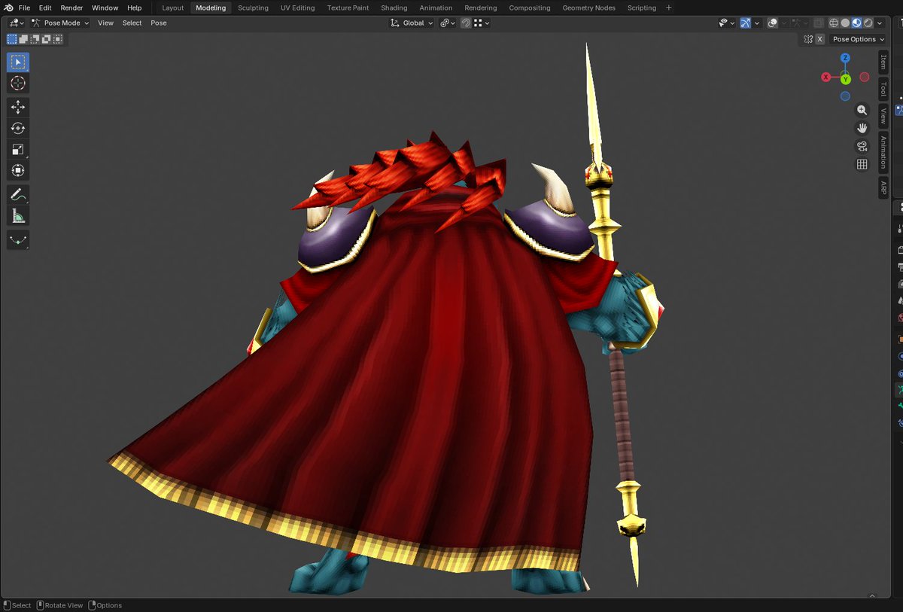Switch to the UV Editing workspace
903x612 pixels.
[297, 8]
